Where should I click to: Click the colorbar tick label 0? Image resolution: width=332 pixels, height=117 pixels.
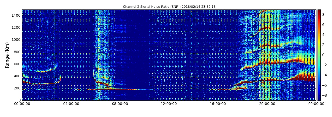(x=323, y=55)
